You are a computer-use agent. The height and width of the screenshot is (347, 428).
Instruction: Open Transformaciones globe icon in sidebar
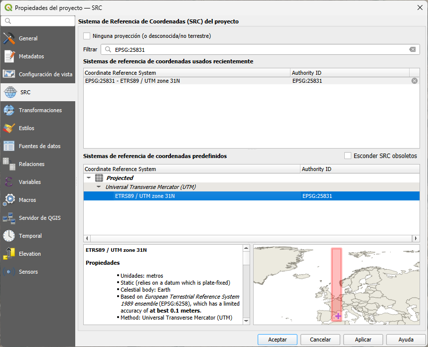tap(9, 110)
